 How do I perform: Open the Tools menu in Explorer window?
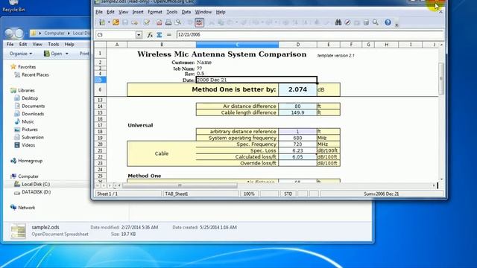[x=53, y=45]
